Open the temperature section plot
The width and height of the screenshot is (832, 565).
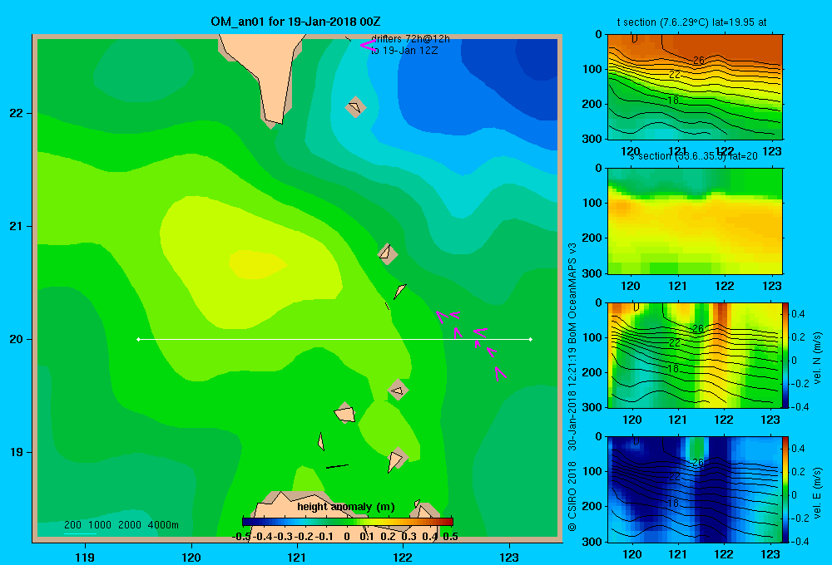[x=695, y=86]
